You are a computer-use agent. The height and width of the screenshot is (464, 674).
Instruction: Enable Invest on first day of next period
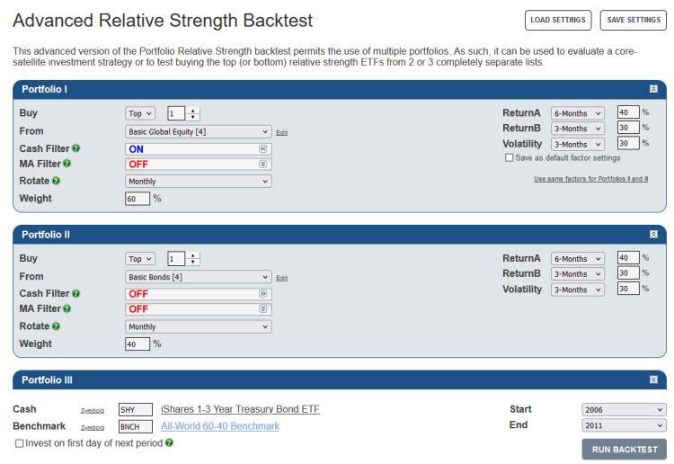click(x=20, y=443)
